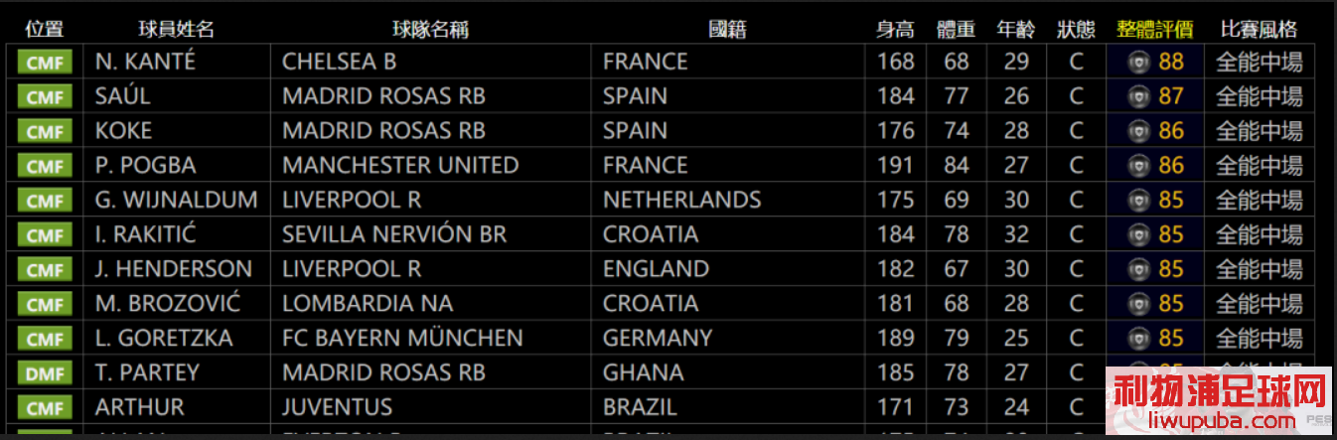This screenshot has height=440, width=1337.
Task: Click the DMF badge for T. Partey
Action: pyautogui.click(x=45, y=373)
